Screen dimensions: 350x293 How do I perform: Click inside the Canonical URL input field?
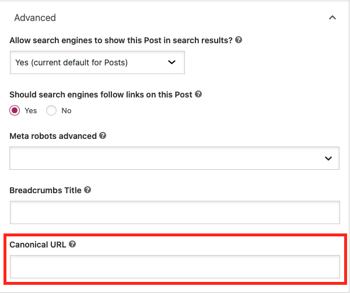[174, 266]
